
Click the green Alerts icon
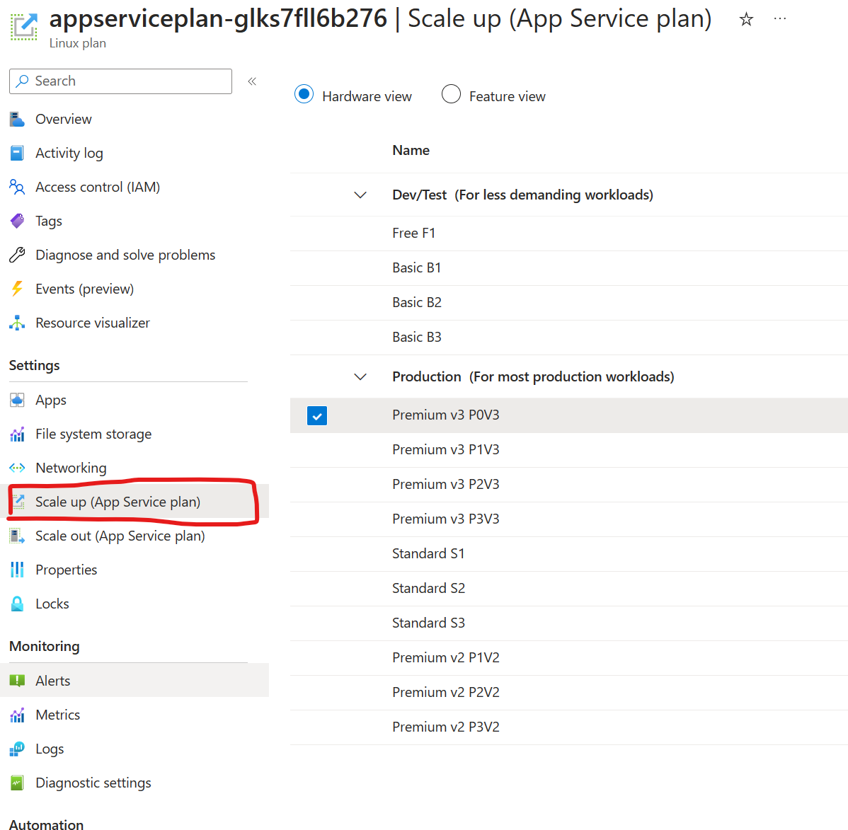point(17,680)
